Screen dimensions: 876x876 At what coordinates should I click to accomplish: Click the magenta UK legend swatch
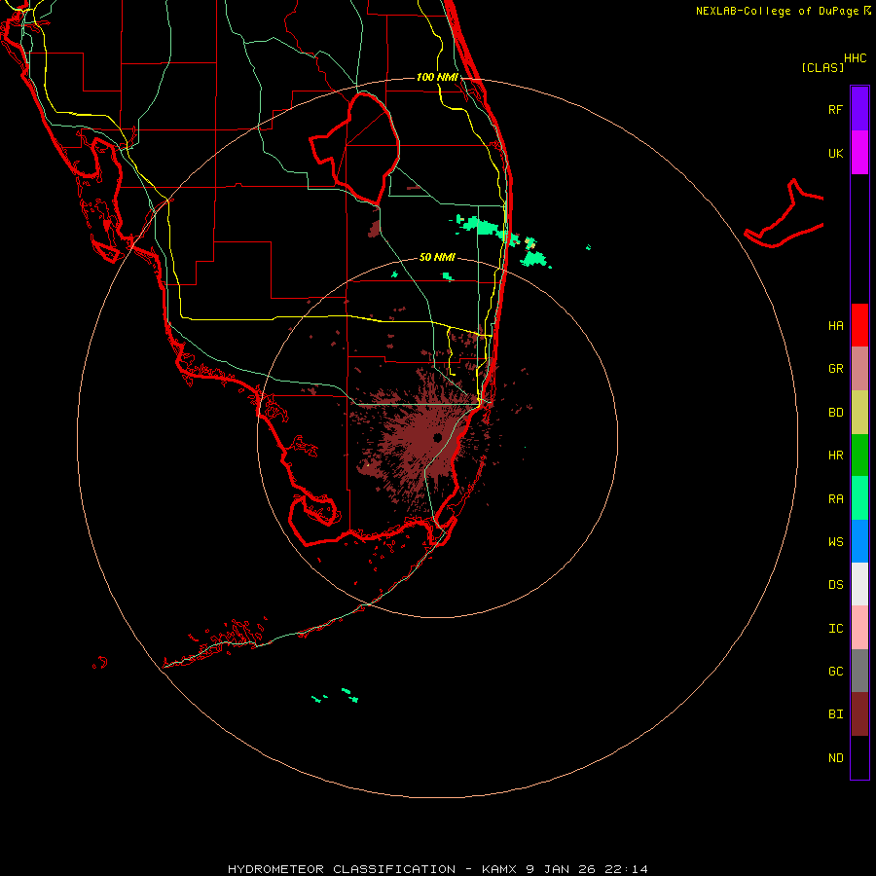pos(859,153)
